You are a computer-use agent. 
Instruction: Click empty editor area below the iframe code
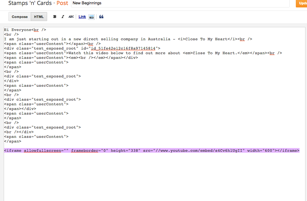pos(154,176)
